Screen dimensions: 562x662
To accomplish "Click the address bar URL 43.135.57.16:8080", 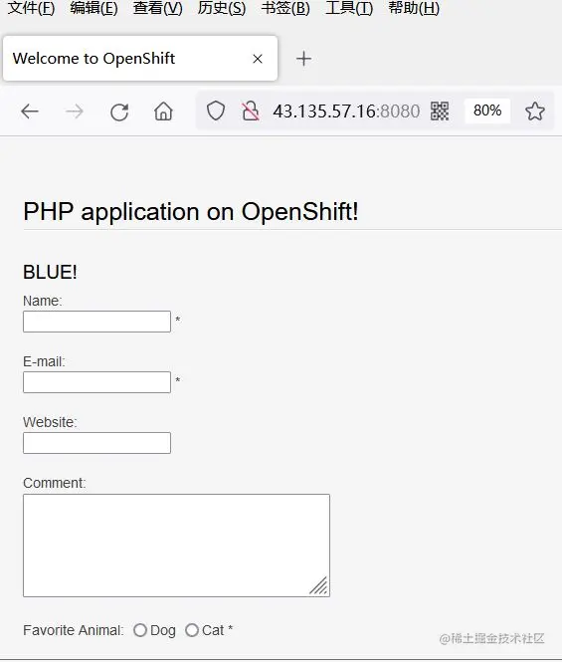I will (x=346, y=111).
